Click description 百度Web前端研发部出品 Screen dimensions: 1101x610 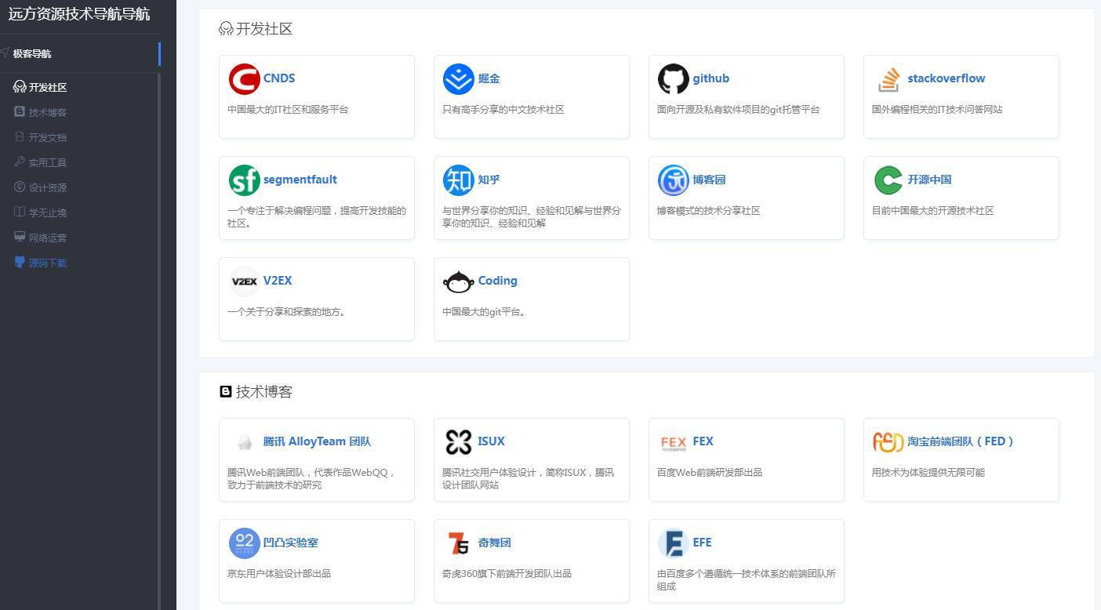point(710,473)
